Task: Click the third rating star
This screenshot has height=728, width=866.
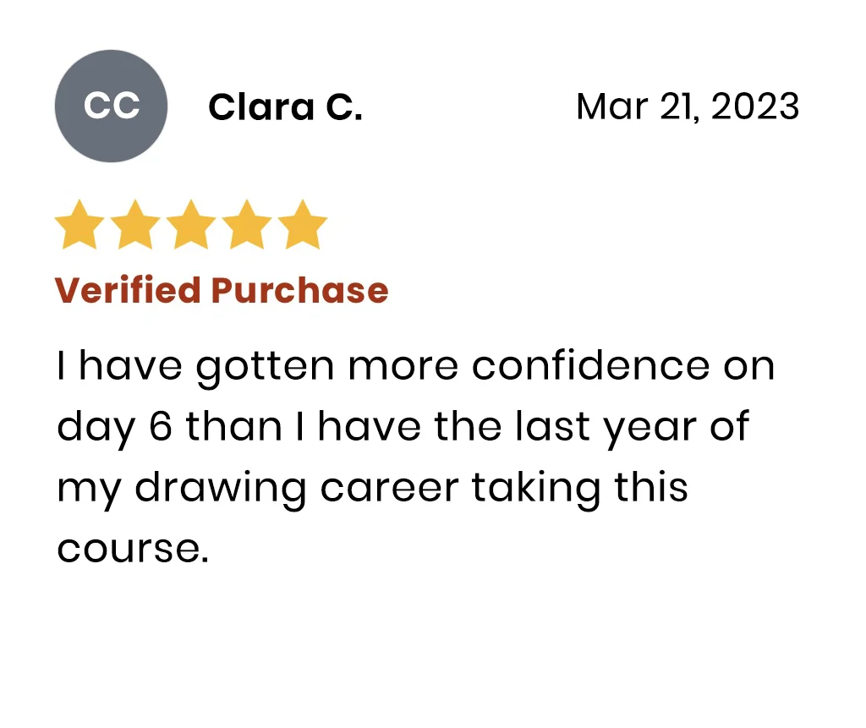Action: click(x=191, y=226)
